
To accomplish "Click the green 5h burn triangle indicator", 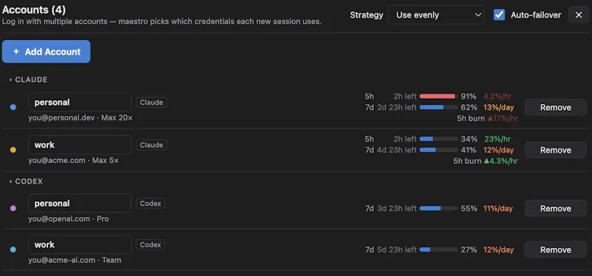I will (487, 161).
